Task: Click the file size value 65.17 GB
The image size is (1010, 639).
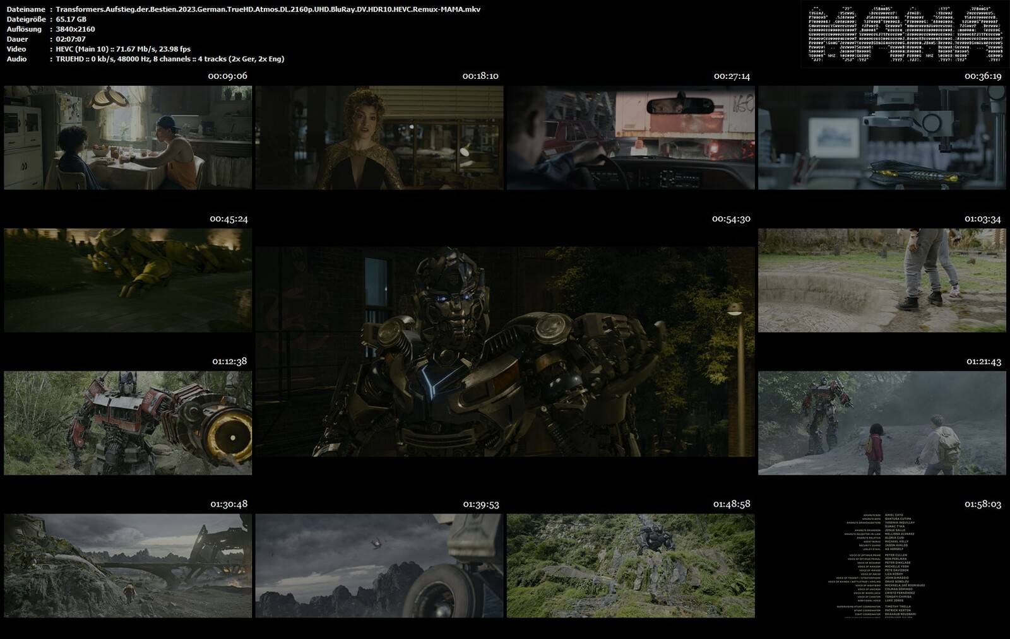Action: click(71, 20)
